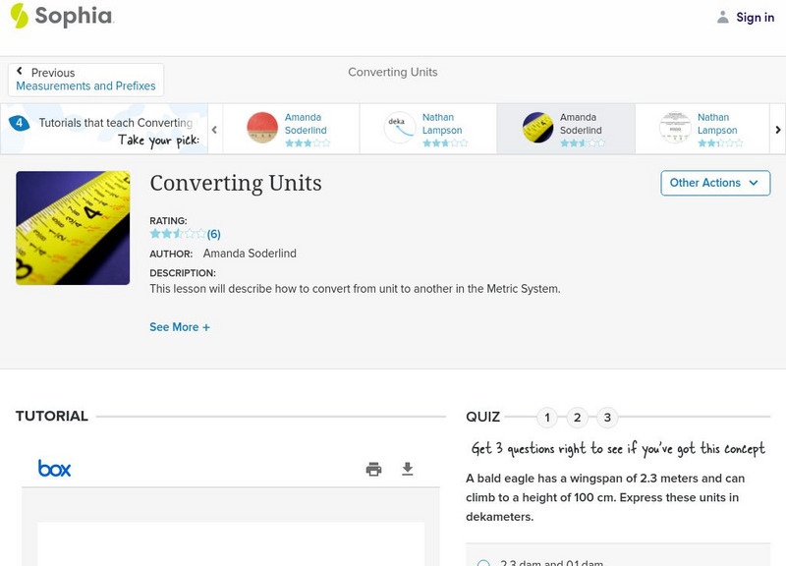Go to previous Measurements and Prefixes lesson
The height and width of the screenshot is (566, 786).
point(85,80)
